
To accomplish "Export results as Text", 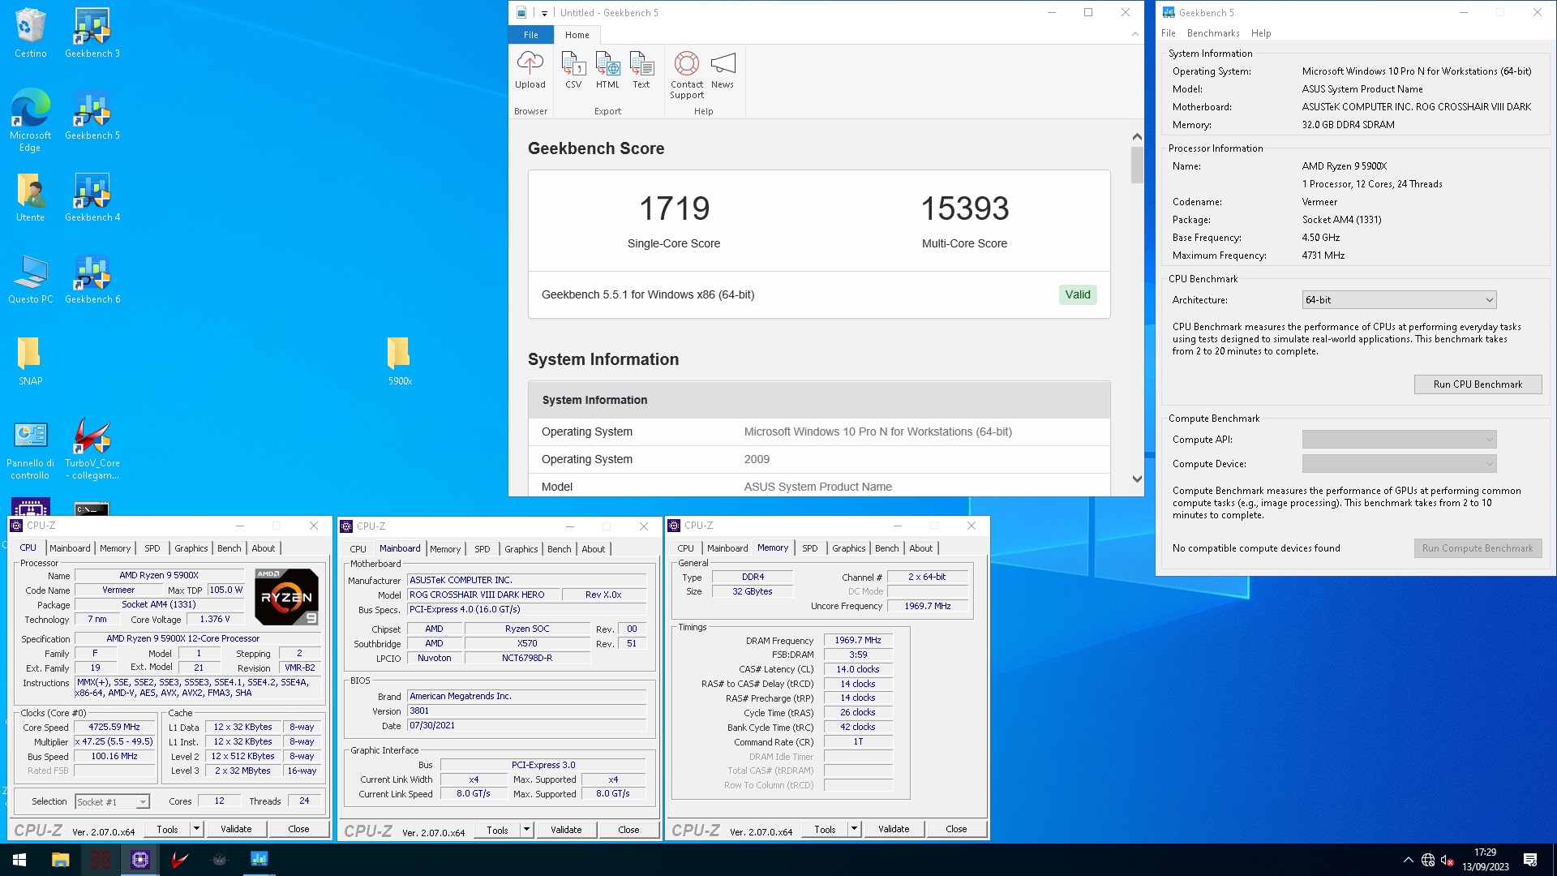I will tap(641, 70).
